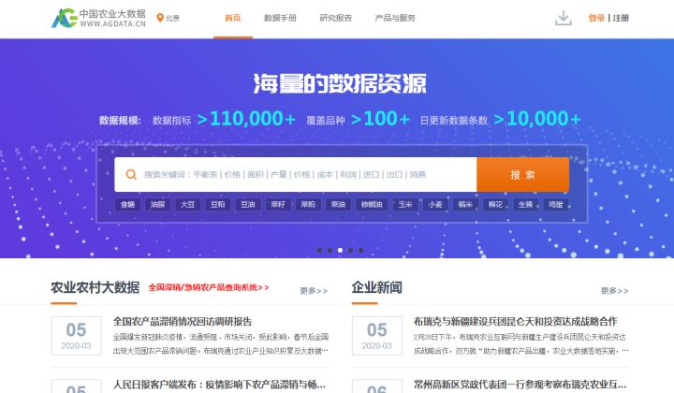674x393 pixels.
Task: Go to the fifth banner slide dot
Action: tap(361, 250)
